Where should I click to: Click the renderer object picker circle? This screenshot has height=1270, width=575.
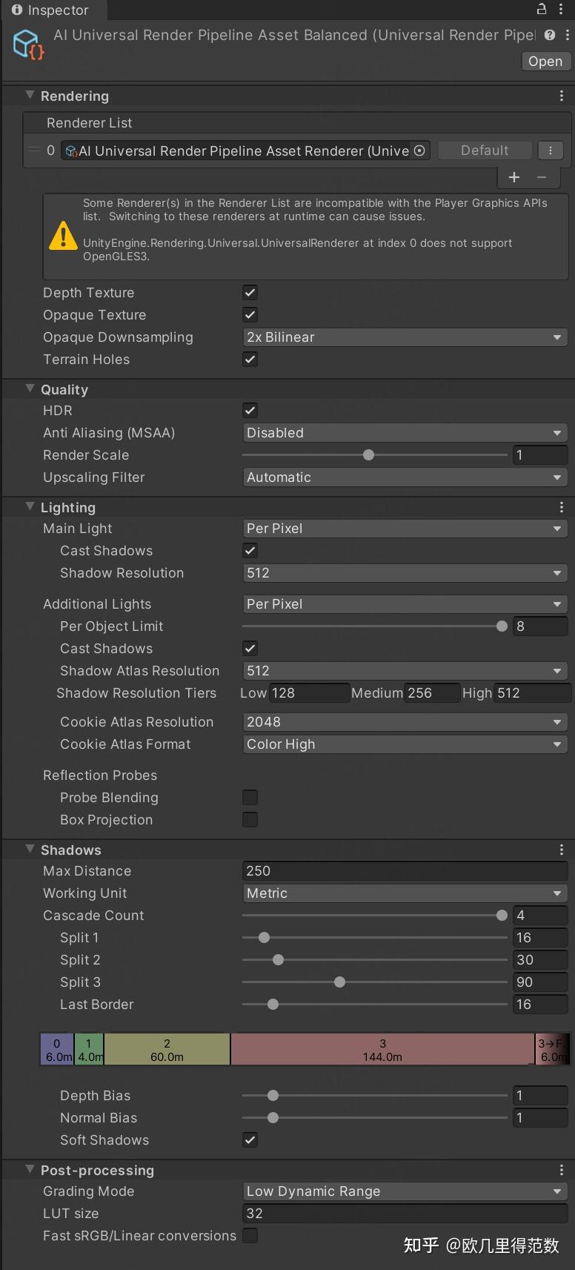pos(419,151)
